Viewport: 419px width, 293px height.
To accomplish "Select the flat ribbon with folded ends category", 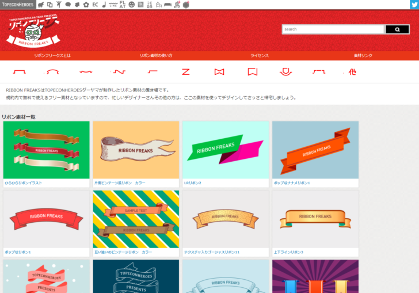I will (x=20, y=71).
